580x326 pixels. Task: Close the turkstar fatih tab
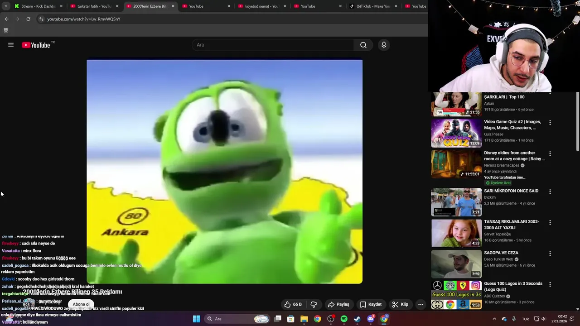pos(117,6)
